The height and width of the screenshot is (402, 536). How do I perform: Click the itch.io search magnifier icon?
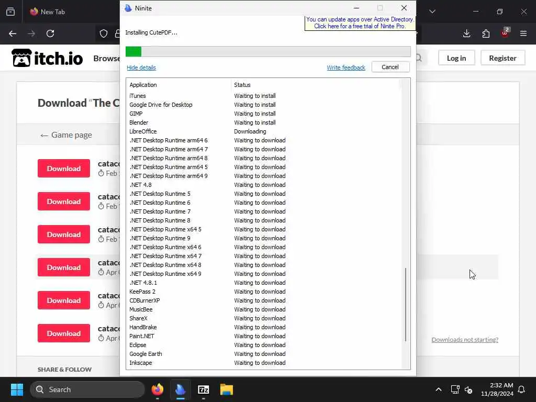[x=419, y=58]
